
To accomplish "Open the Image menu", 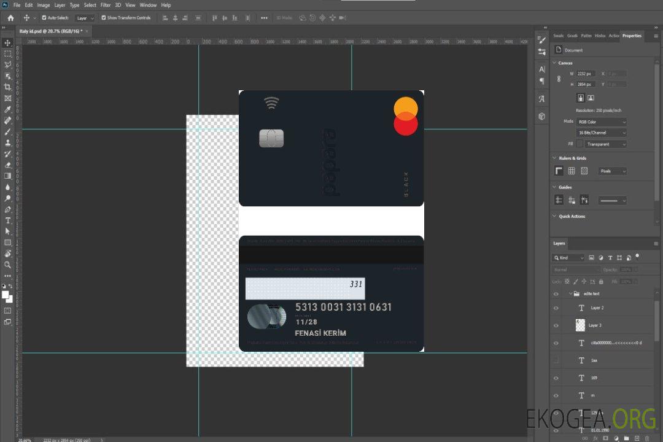I will (x=43, y=5).
